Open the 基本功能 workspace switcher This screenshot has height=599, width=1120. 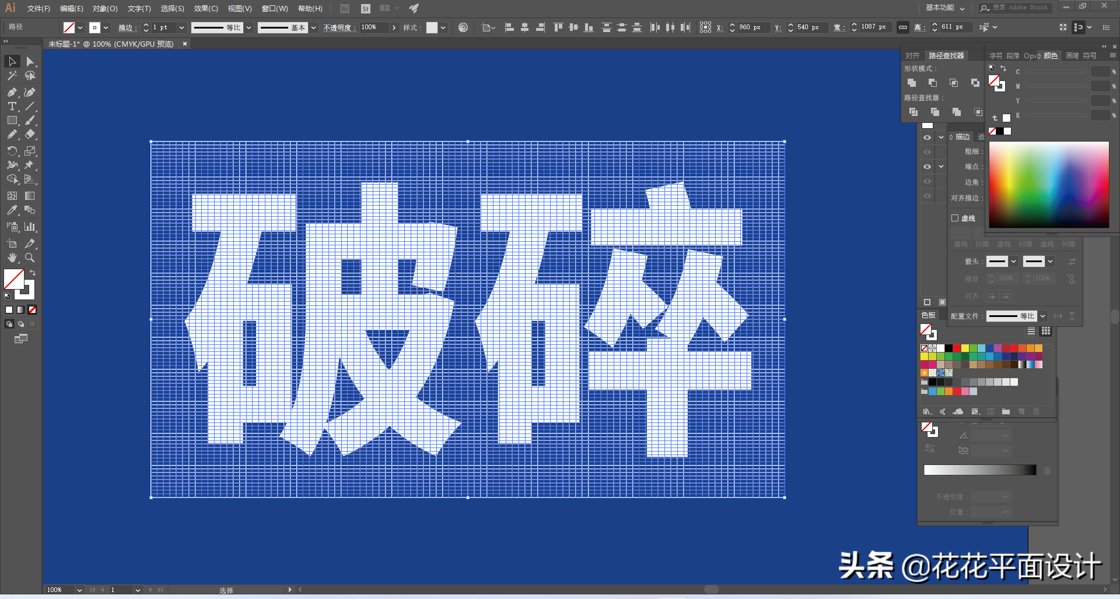[946, 8]
